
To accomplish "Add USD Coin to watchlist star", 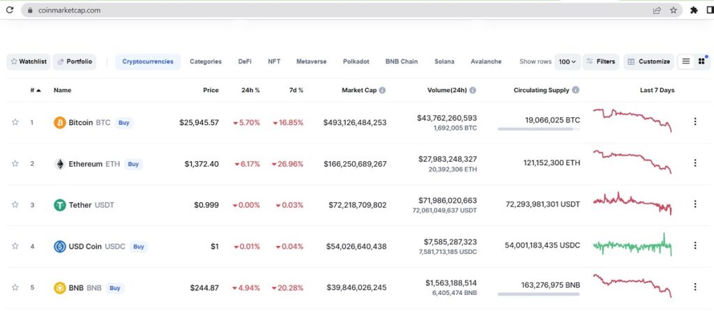I will (15, 246).
